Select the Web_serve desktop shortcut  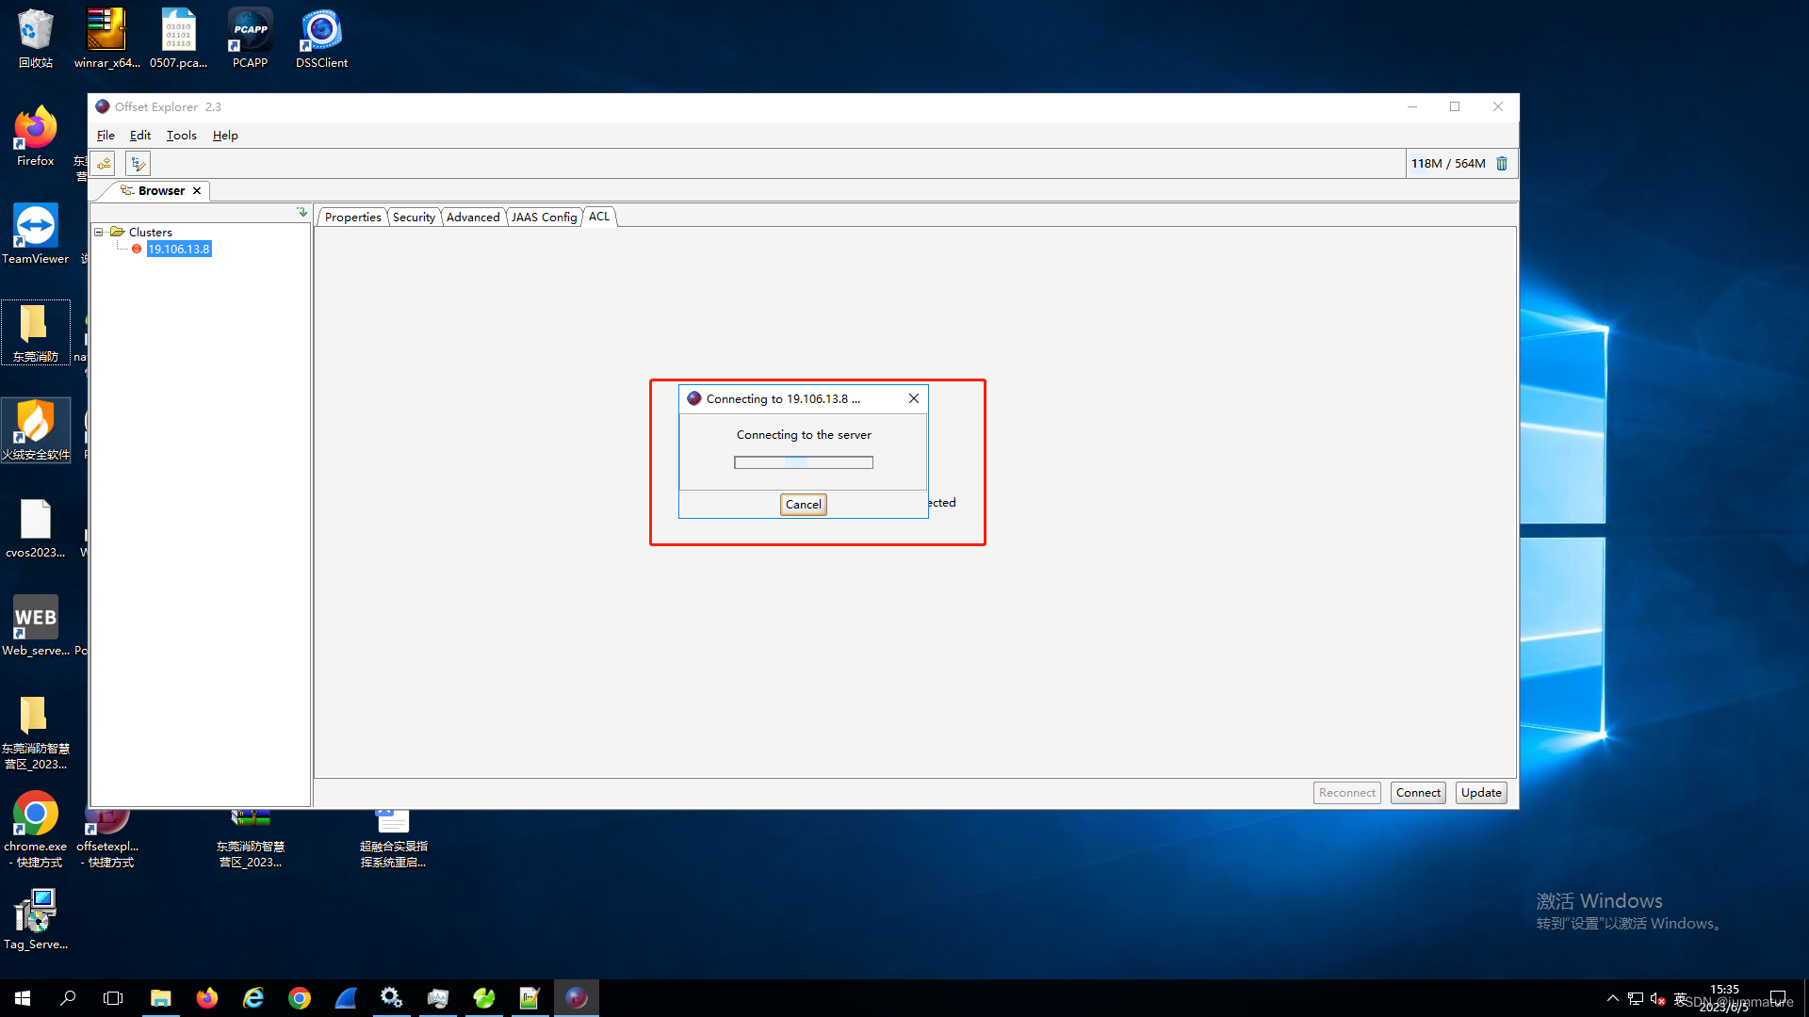point(36,626)
